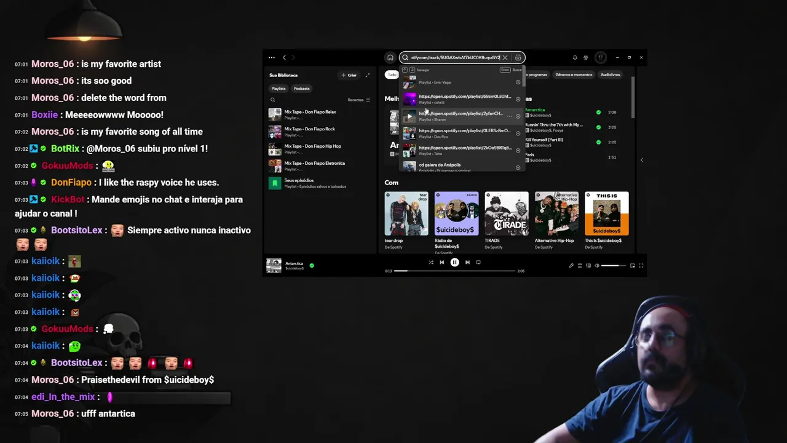Open the This Is $uicideboy$ card
This screenshot has width=787, height=443.
click(x=606, y=221)
